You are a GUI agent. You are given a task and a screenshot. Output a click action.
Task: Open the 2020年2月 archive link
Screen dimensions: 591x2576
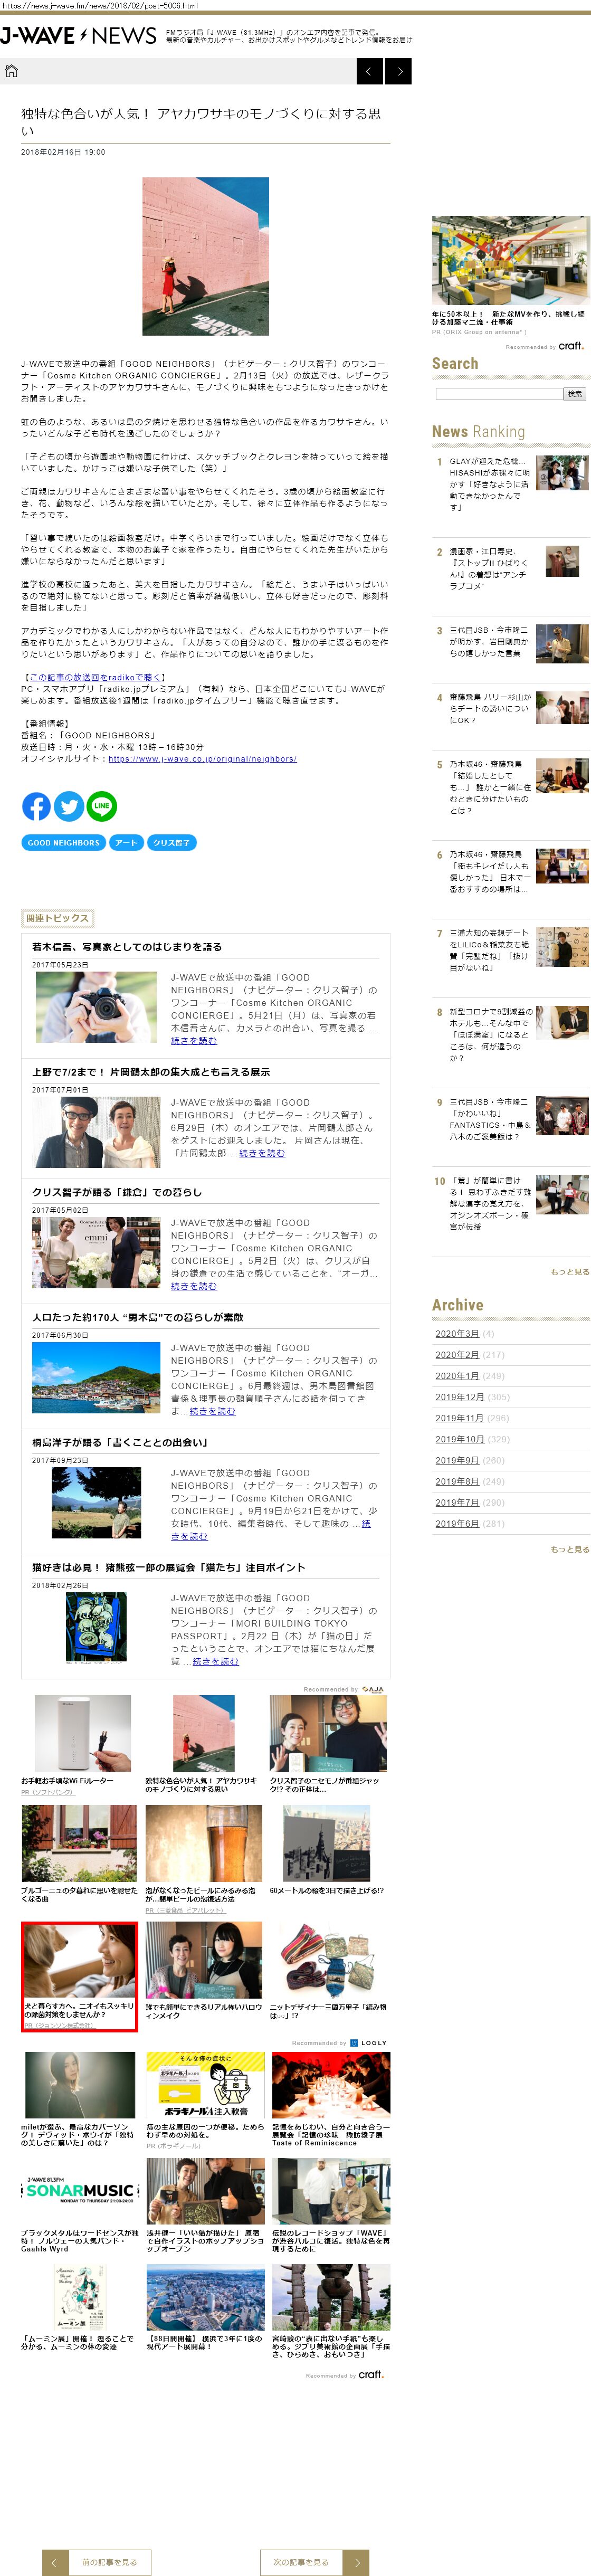[x=456, y=1354]
